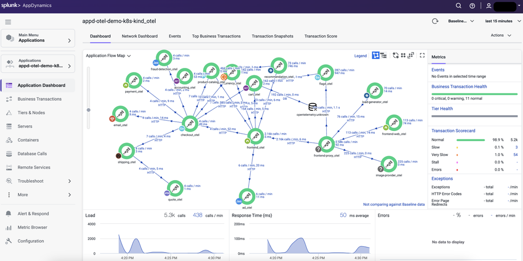Expand flow map to fullscreen
Viewport: 523px width, 261px height.
[x=422, y=55]
